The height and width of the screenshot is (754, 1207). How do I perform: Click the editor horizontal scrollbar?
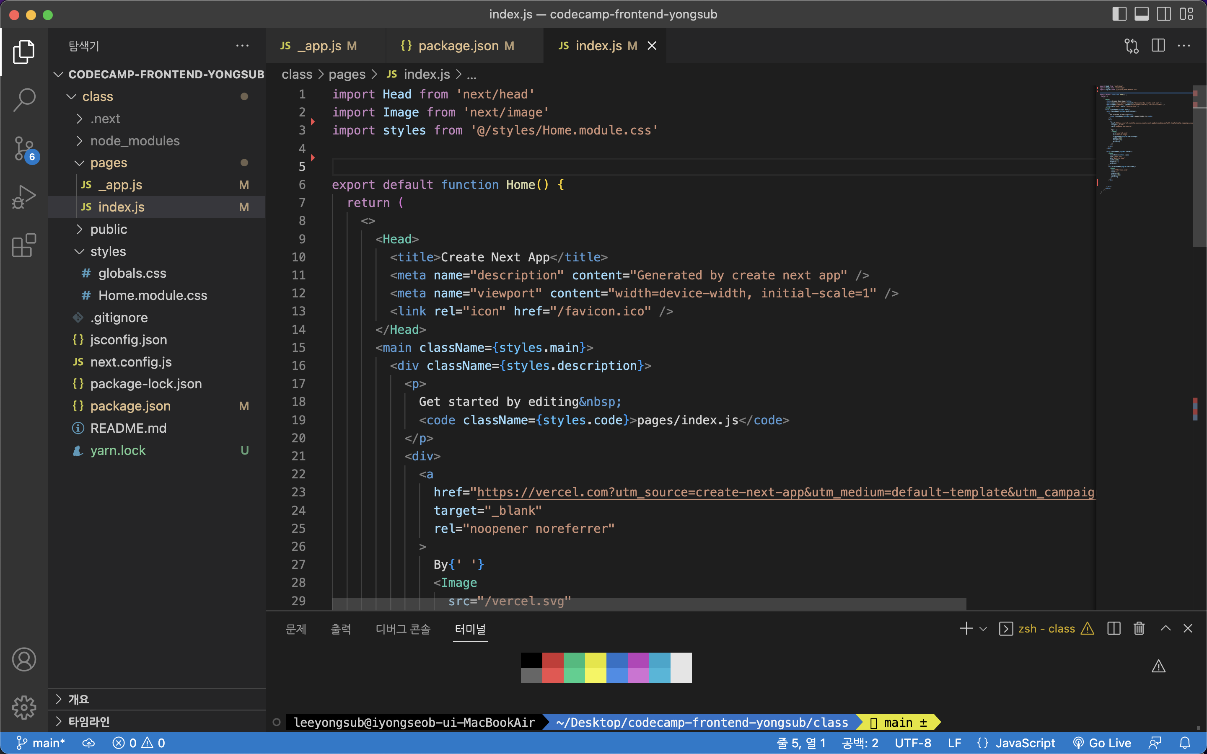click(x=649, y=604)
